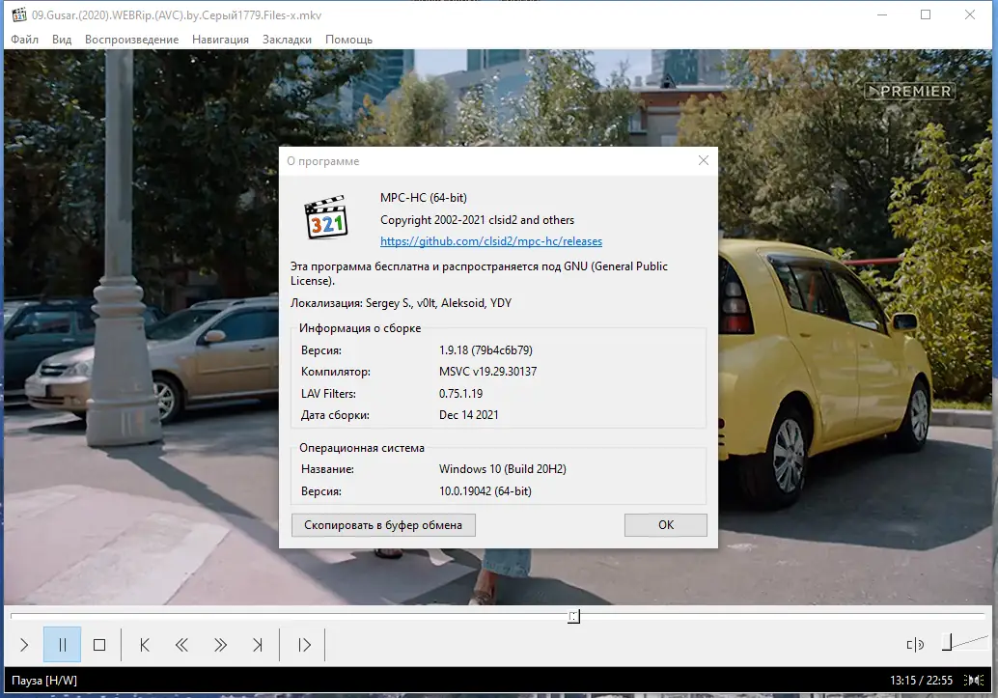
Task: Click the Локализация credits line
Action: click(401, 303)
